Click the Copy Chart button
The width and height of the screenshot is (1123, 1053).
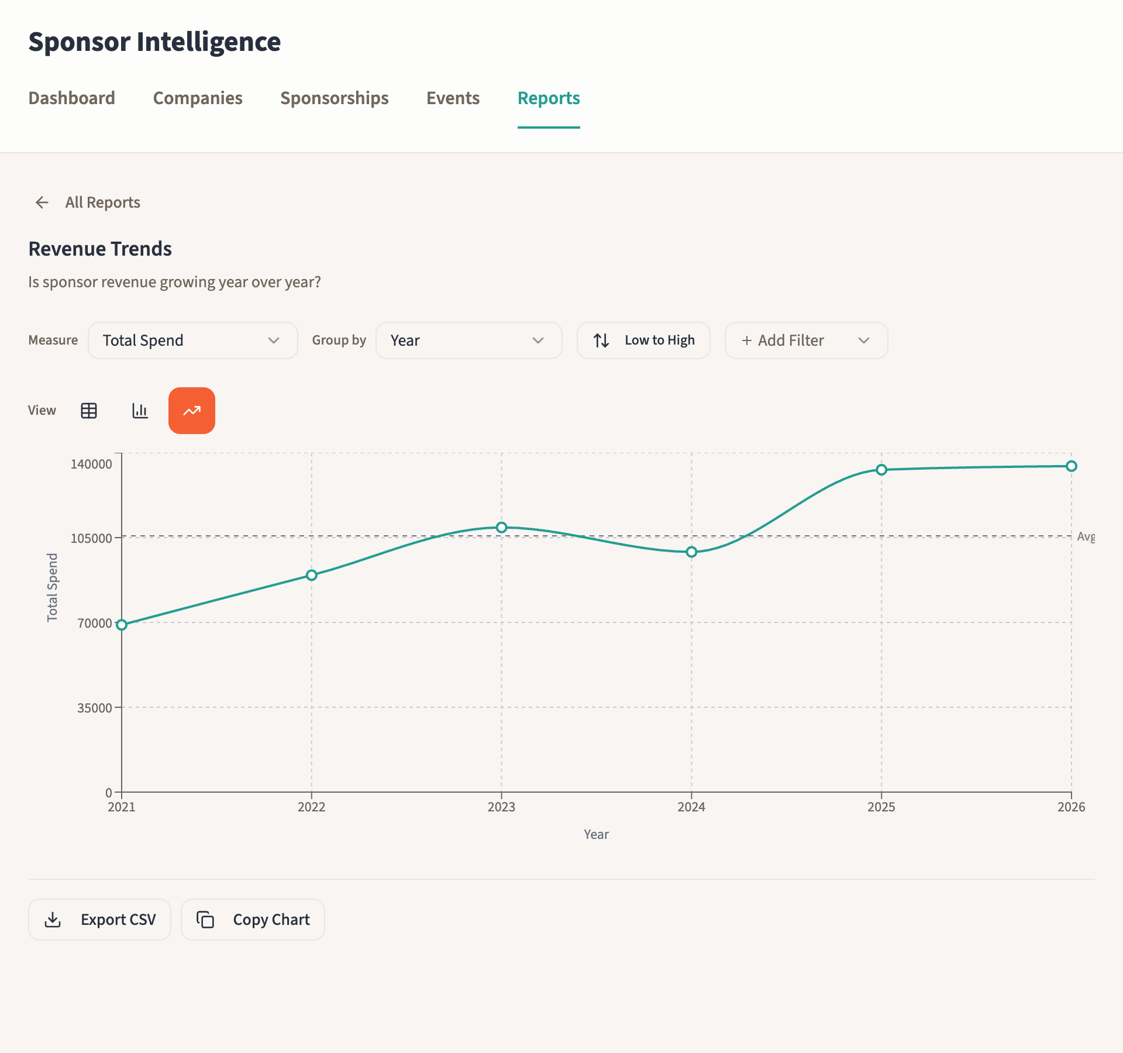253,920
